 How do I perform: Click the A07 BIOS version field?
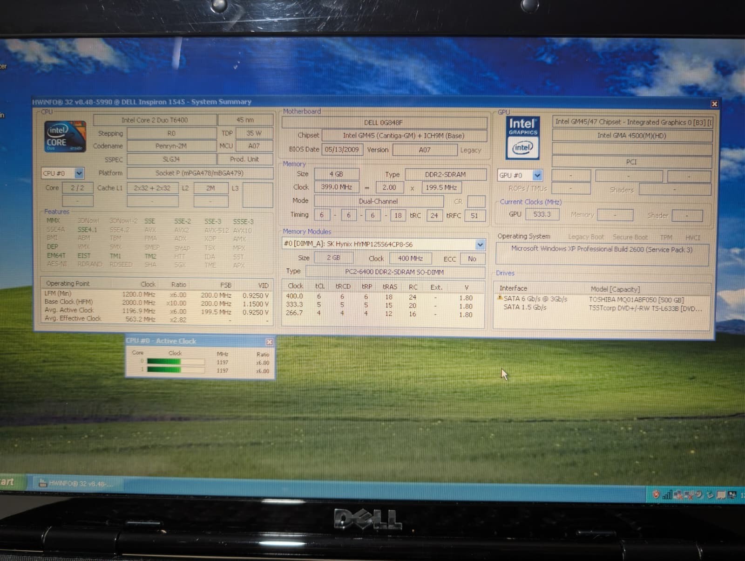(x=425, y=150)
